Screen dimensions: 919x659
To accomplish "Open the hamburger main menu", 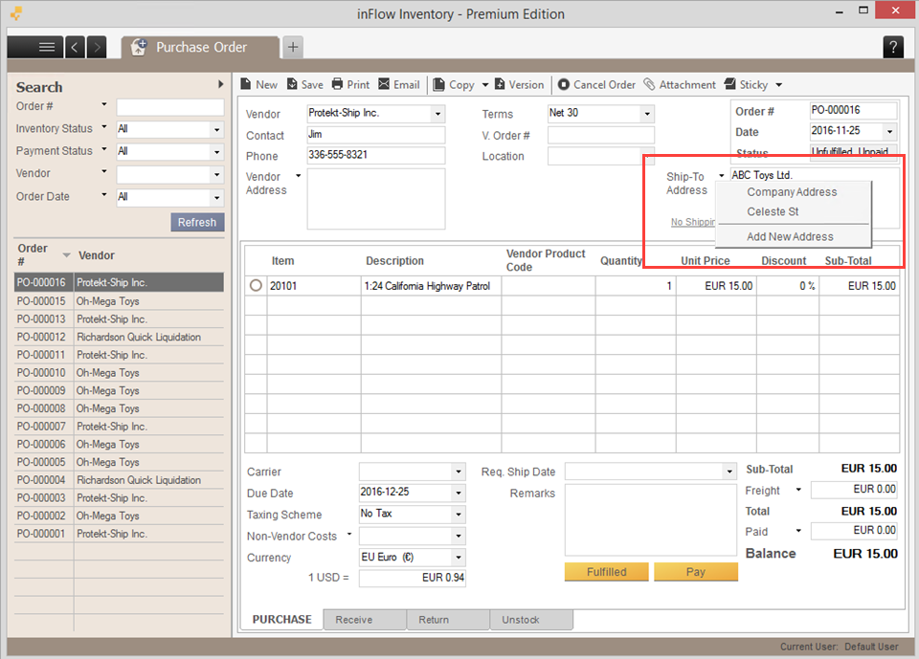I will click(x=35, y=47).
